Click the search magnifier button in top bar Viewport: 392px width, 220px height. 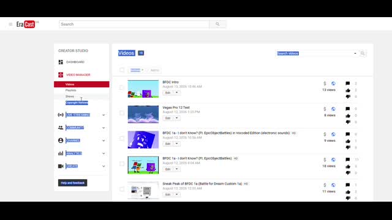coord(217,24)
